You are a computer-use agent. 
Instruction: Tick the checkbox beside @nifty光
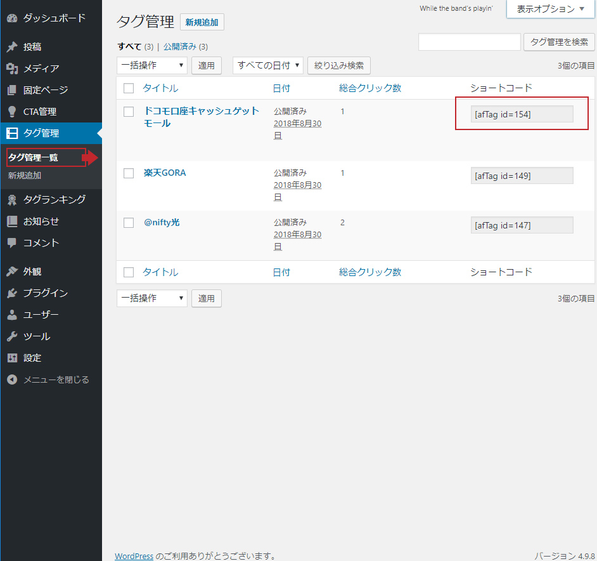click(x=129, y=223)
